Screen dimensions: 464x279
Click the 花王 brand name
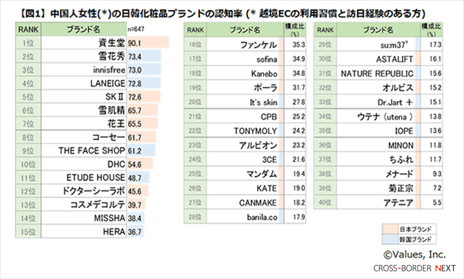click(x=116, y=124)
